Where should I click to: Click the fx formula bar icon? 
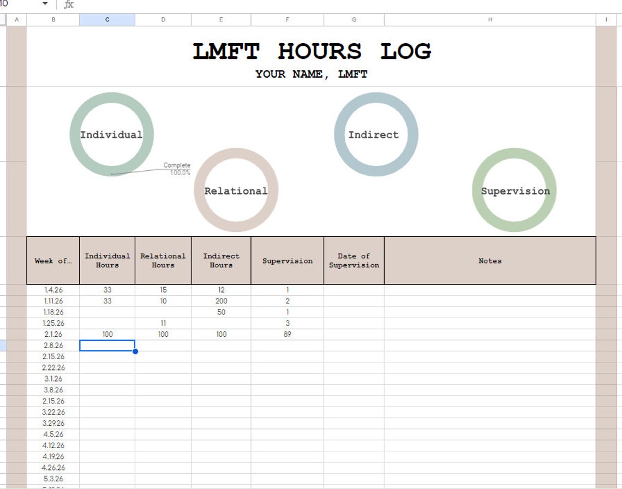coord(68,4)
